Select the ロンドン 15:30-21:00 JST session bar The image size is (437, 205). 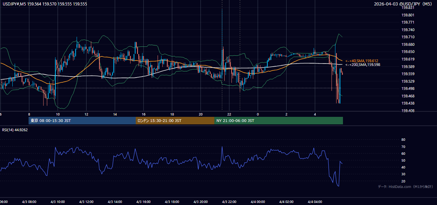click(175, 121)
